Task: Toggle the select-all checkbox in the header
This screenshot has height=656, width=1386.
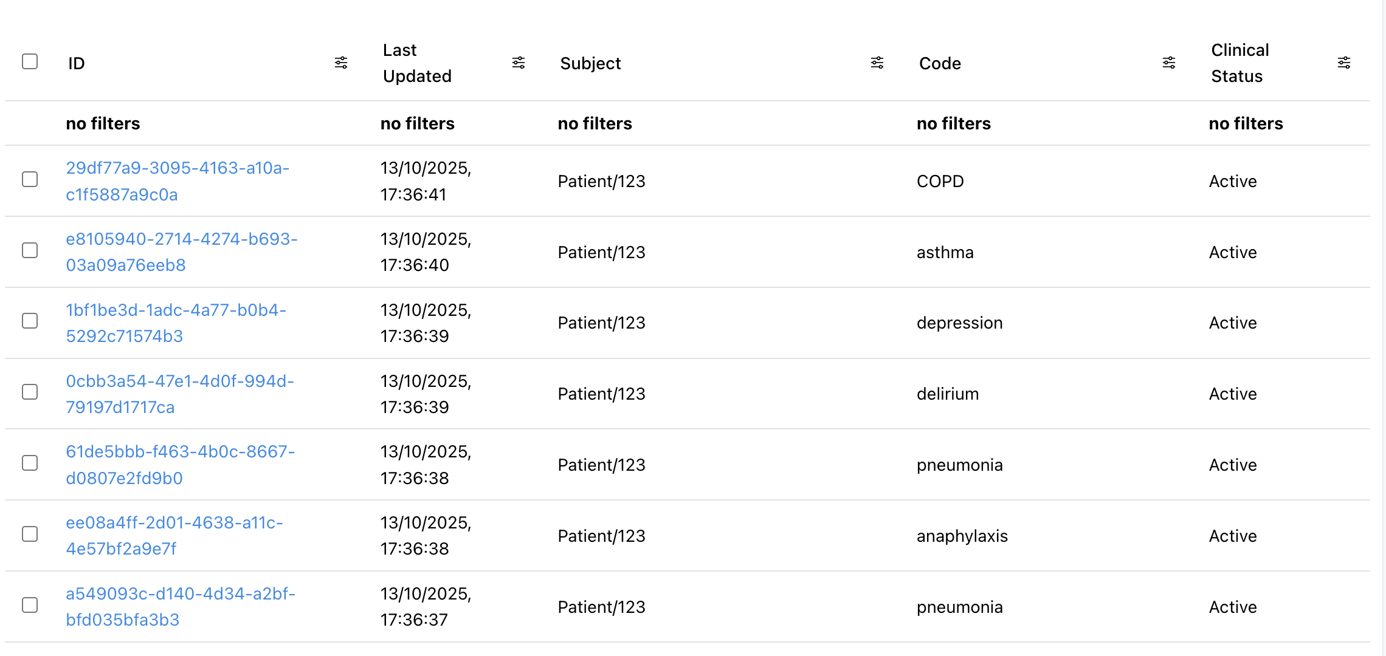Action: click(x=30, y=60)
